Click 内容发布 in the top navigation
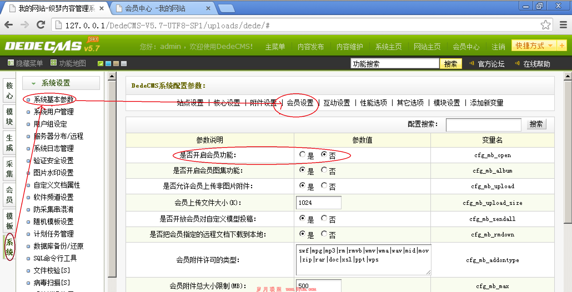Image resolution: width=572 pixels, height=292 pixels. 311,47
